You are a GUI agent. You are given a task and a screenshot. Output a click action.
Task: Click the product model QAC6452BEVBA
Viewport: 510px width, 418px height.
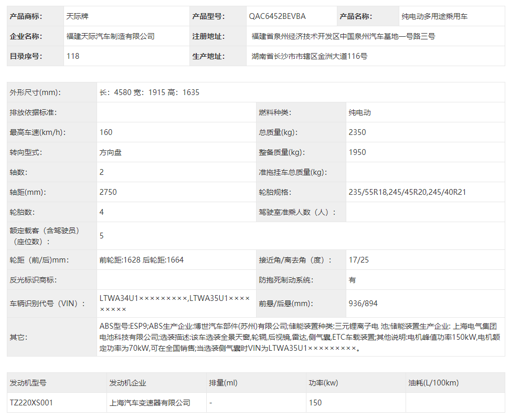click(277, 16)
